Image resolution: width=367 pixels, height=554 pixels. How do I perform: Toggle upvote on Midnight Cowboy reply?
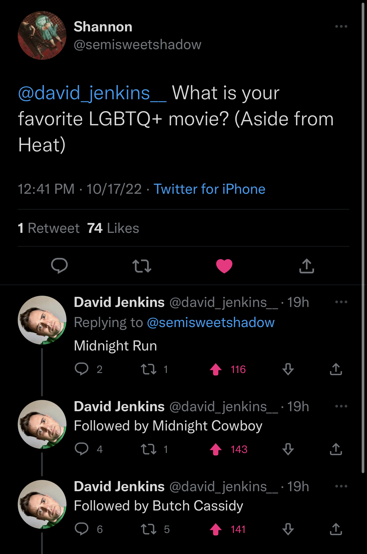click(216, 449)
